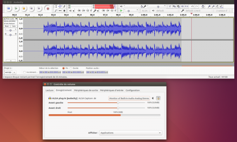Image resolution: width=237 pixels, height=142 pixels.
Task: Mute the audio track using Muet
Action: (x=7, y=26)
